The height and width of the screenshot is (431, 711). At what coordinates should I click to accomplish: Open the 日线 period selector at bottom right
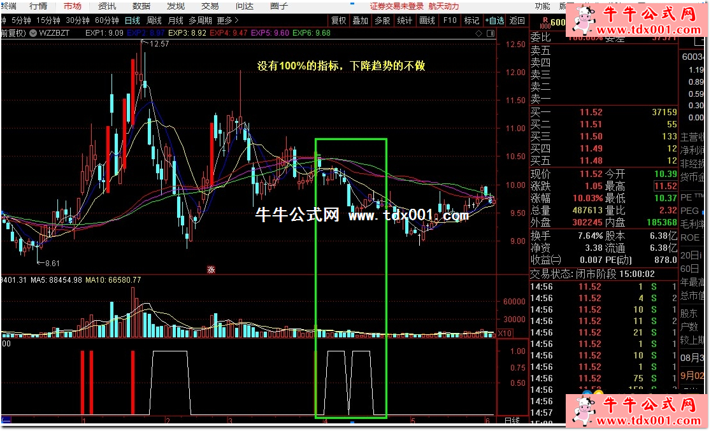(x=512, y=421)
